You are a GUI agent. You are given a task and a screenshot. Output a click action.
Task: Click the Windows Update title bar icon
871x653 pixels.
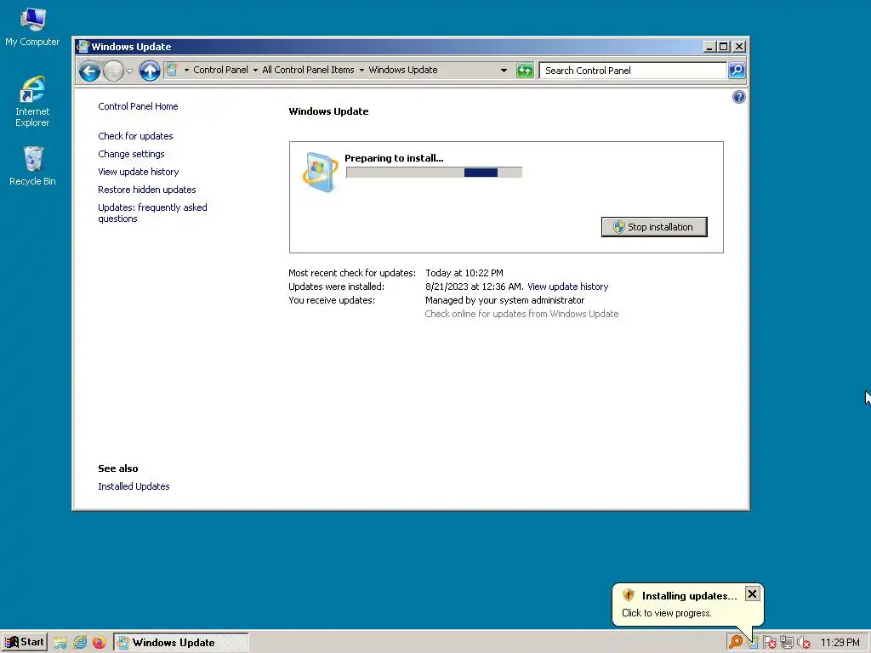pyautogui.click(x=83, y=47)
